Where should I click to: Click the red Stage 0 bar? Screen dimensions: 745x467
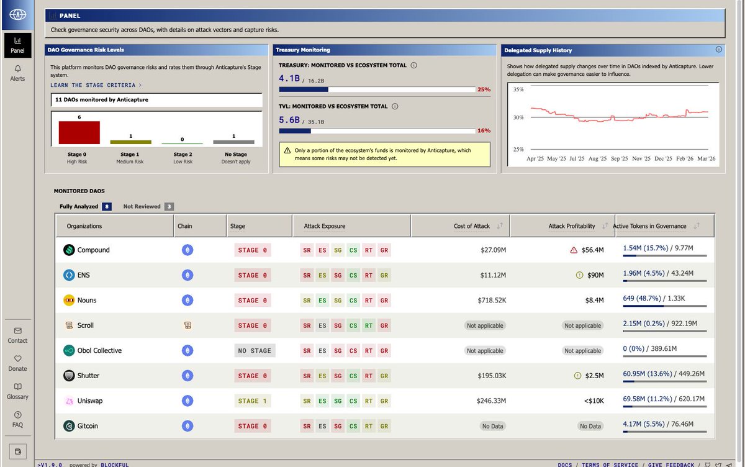[79, 133]
